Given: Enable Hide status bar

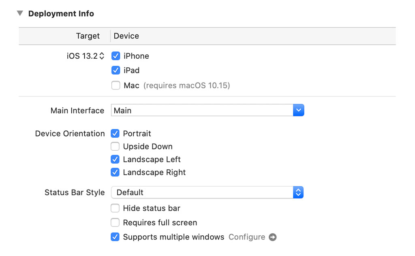Looking at the screenshot, I should coord(115,208).
